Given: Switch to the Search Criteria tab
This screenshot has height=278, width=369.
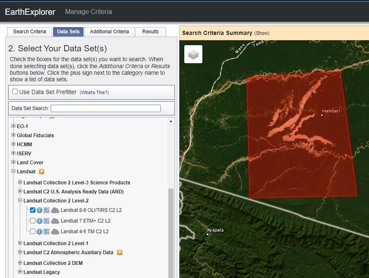Looking at the screenshot, I should point(30,32).
